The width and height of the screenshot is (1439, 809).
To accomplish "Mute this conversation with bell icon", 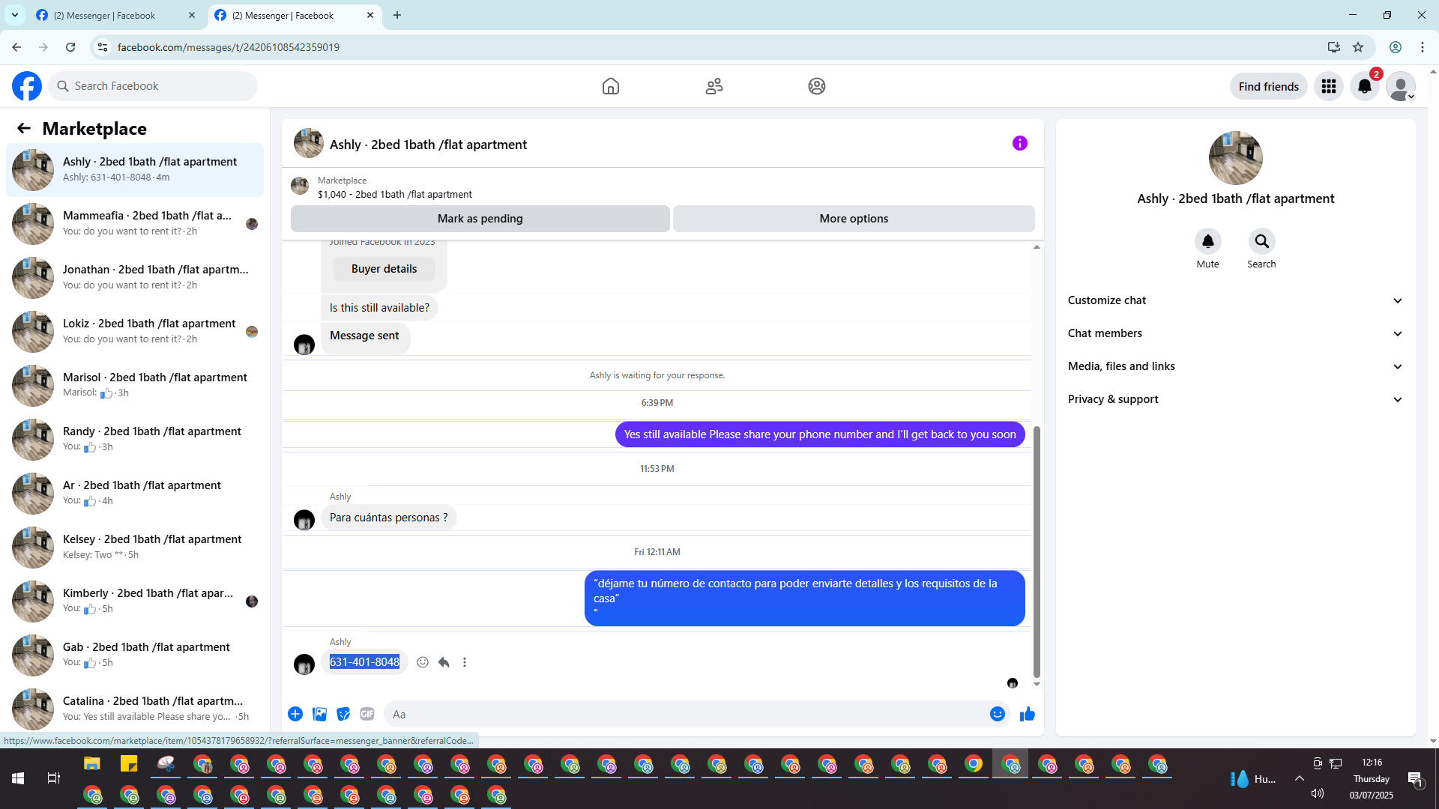I will [x=1207, y=241].
